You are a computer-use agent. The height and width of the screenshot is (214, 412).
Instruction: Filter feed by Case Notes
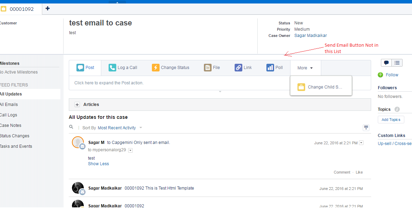tap(10, 125)
